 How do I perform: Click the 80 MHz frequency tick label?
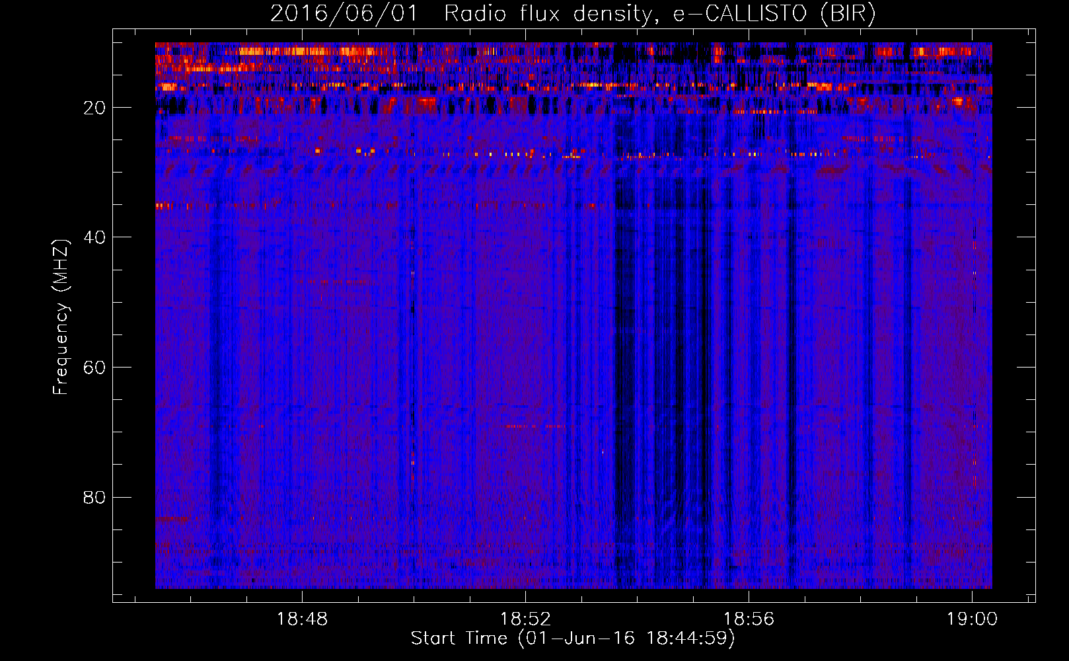point(94,497)
